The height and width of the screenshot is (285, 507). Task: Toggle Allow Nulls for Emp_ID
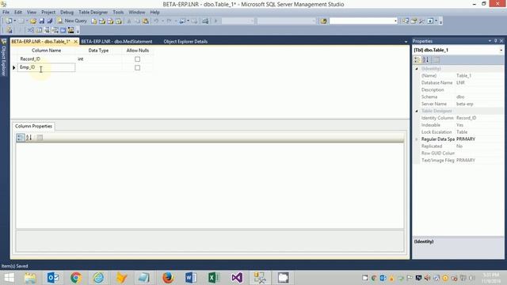click(x=137, y=67)
